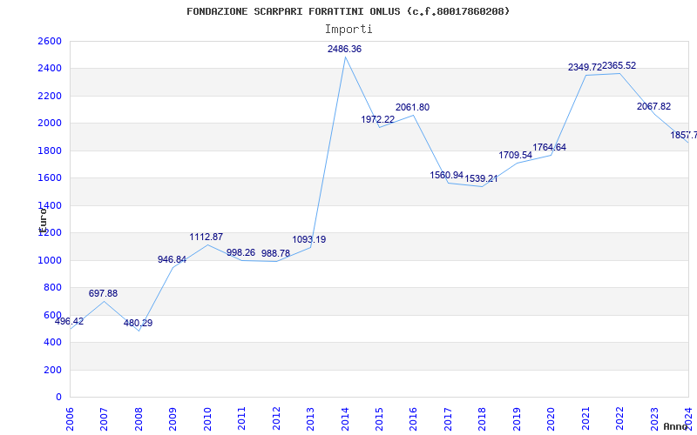Click the x-axis year 2009
Screen dimensions: 697x435
173,420
